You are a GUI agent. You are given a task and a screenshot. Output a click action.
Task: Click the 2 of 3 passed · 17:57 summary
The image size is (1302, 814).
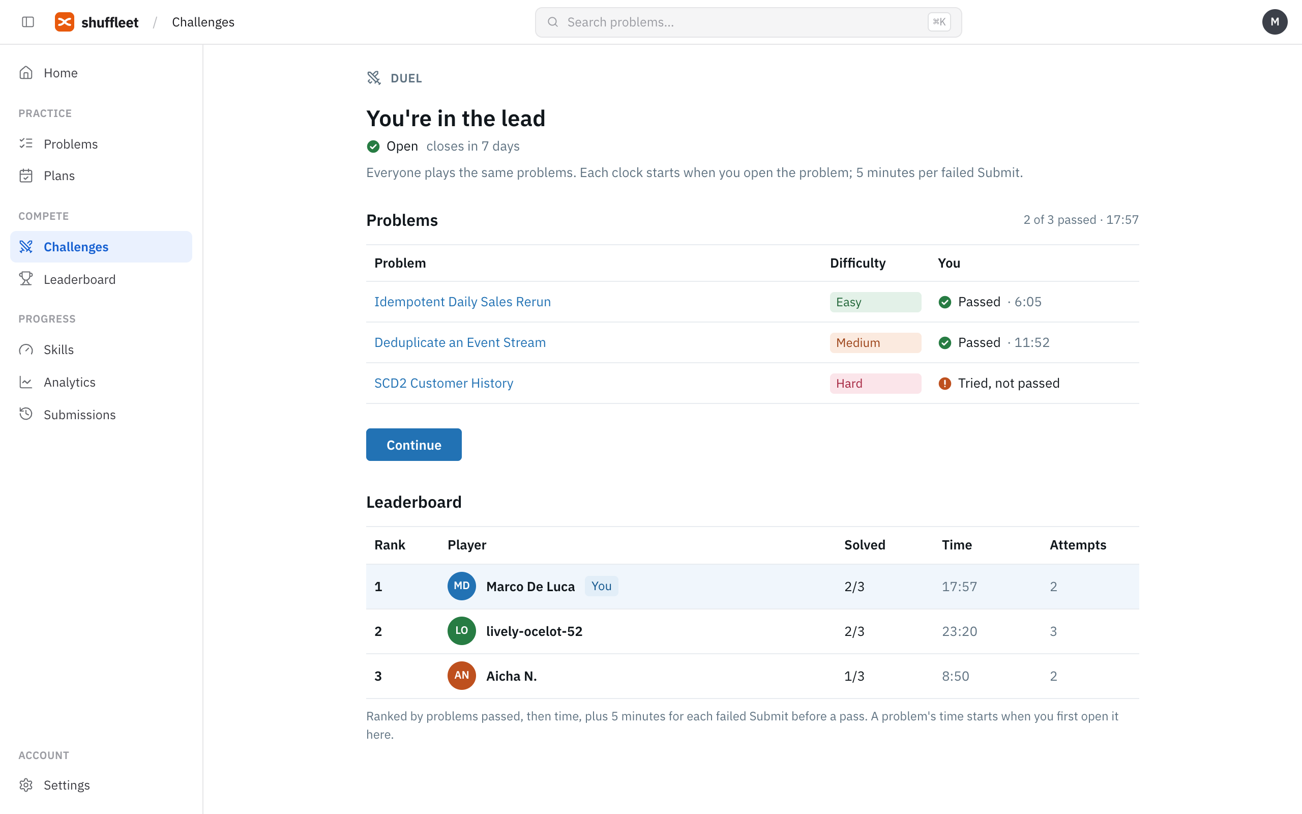[x=1081, y=220]
